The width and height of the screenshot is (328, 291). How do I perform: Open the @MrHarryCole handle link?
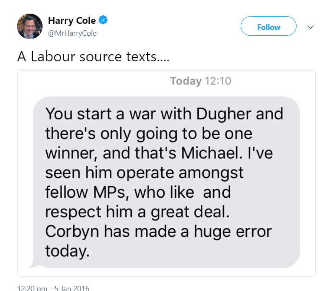coord(72,33)
